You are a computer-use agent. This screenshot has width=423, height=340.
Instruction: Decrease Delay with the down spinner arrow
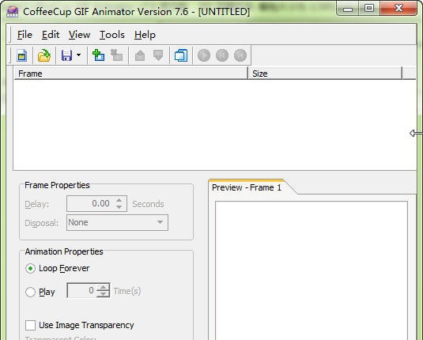click(119, 206)
